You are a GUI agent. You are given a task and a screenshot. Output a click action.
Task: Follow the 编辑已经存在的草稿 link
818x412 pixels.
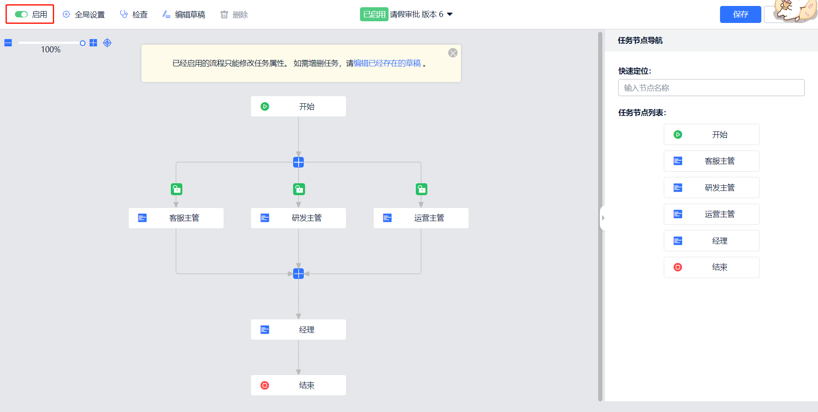[387, 63]
